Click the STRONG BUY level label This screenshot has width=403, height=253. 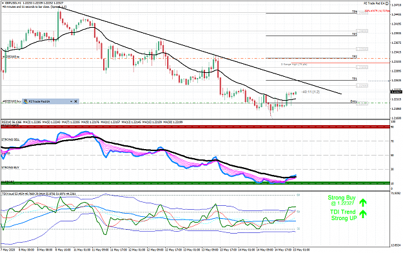pos(10,168)
